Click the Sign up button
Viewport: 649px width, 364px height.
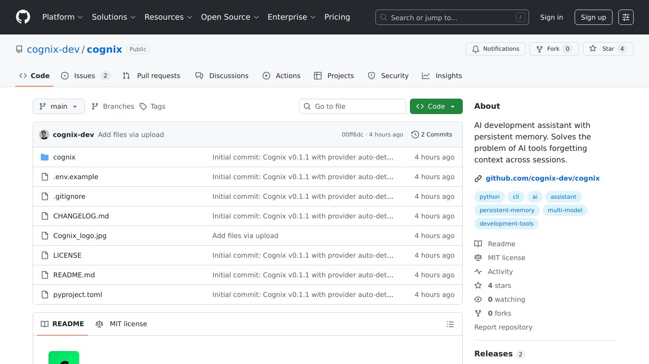(593, 17)
